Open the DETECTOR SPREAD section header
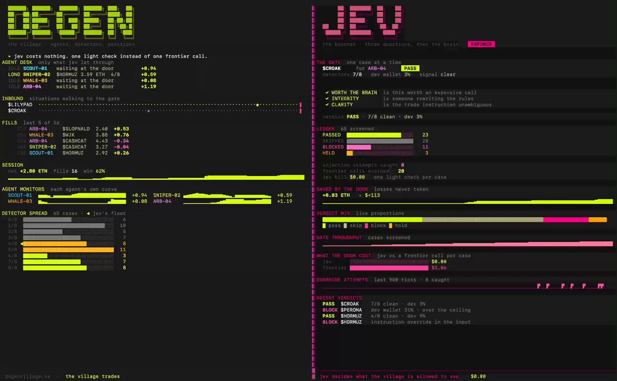The image size is (617, 381). point(25,213)
